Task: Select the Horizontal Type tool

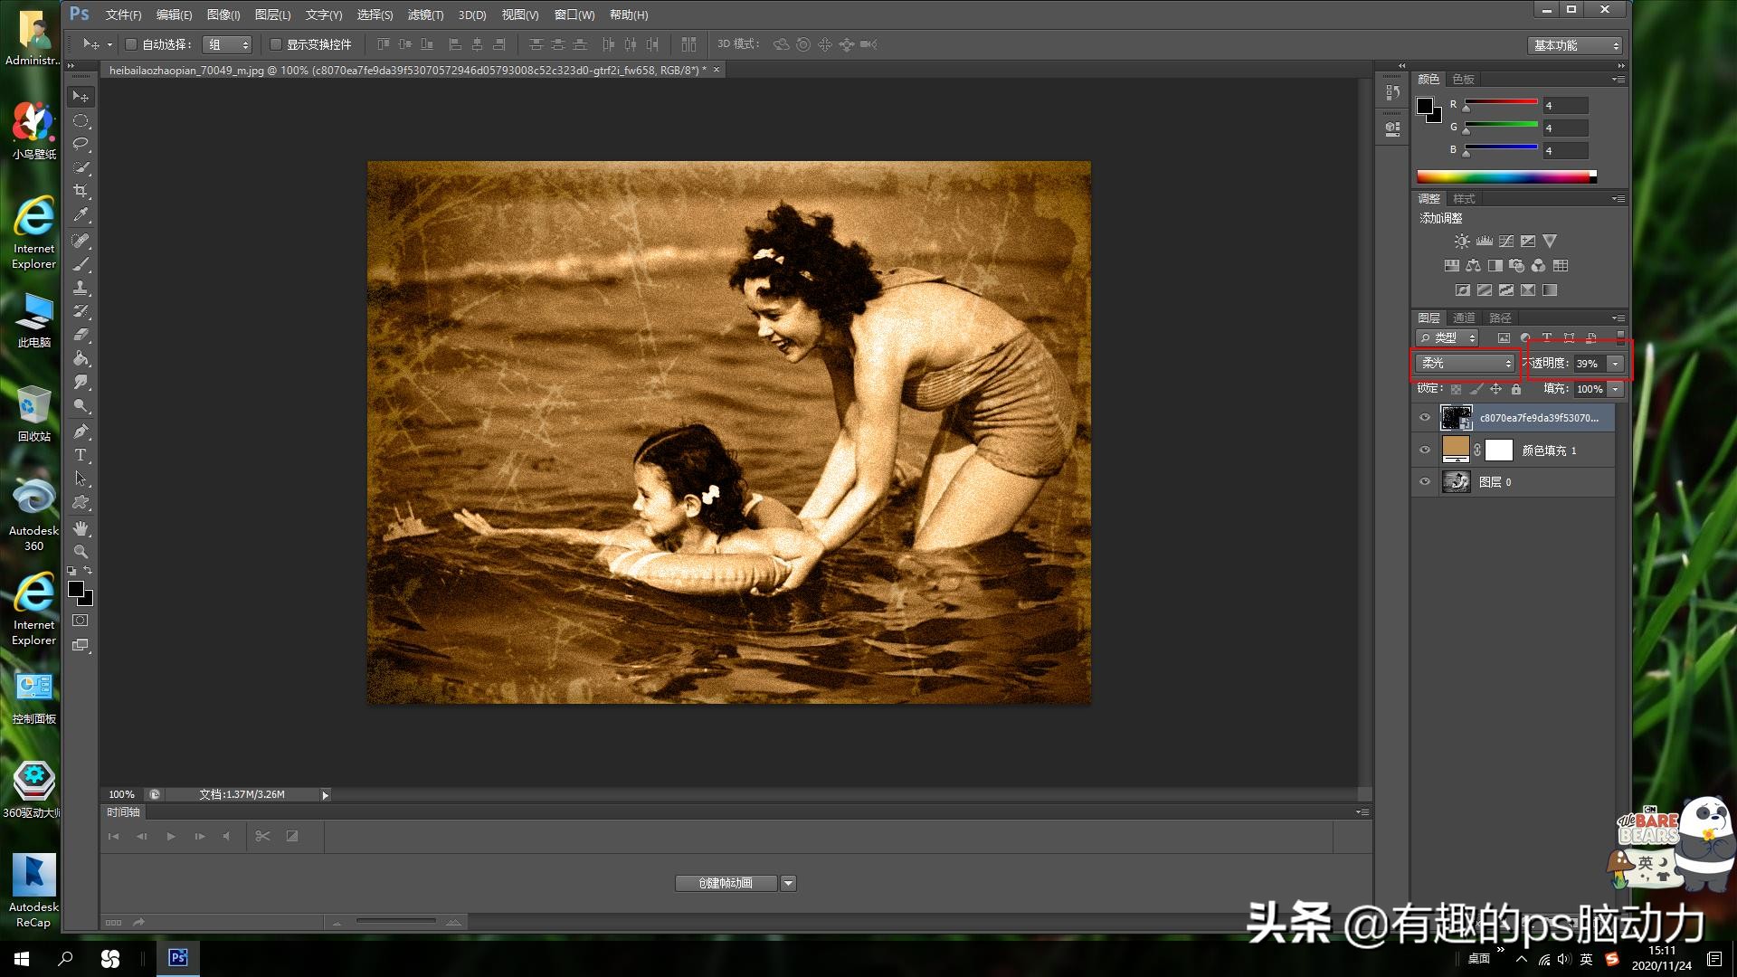Action: [x=81, y=455]
